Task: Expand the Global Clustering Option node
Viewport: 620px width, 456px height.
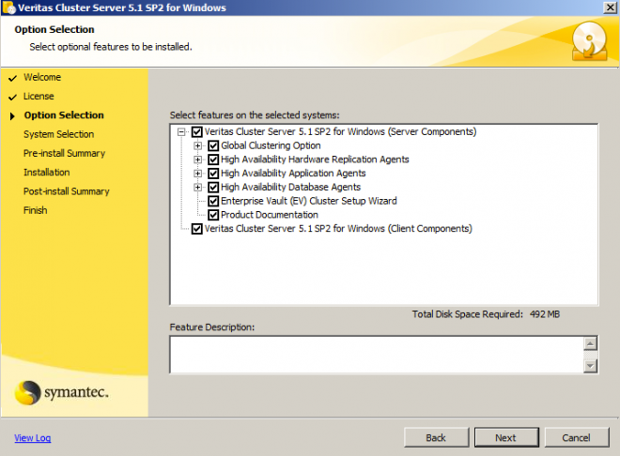Action: click(x=197, y=145)
